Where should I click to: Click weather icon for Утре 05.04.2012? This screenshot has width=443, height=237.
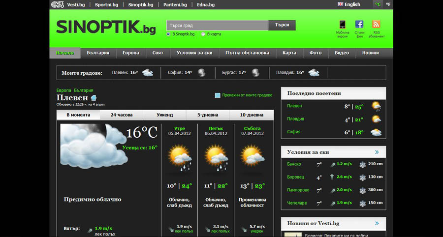tap(180, 158)
